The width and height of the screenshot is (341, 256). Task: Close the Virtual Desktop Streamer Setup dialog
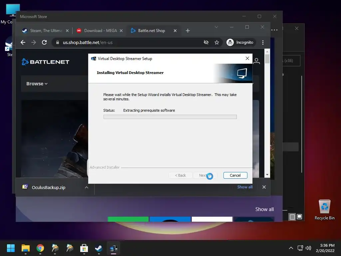[x=247, y=58]
